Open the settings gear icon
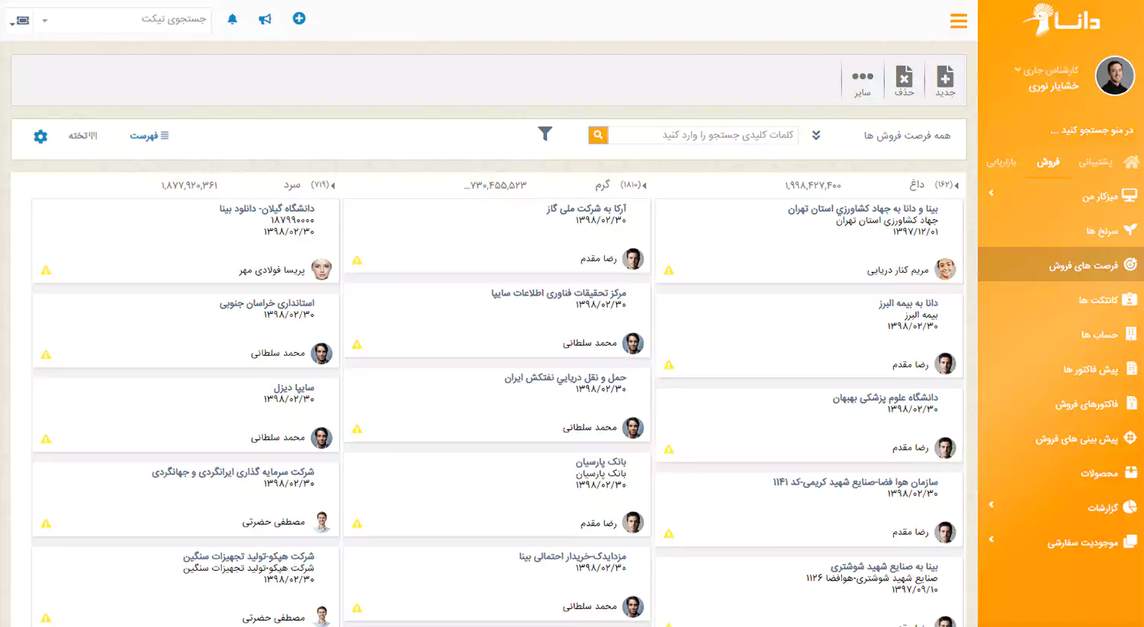Image resolution: width=1144 pixels, height=627 pixels. [x=40, y=136]
